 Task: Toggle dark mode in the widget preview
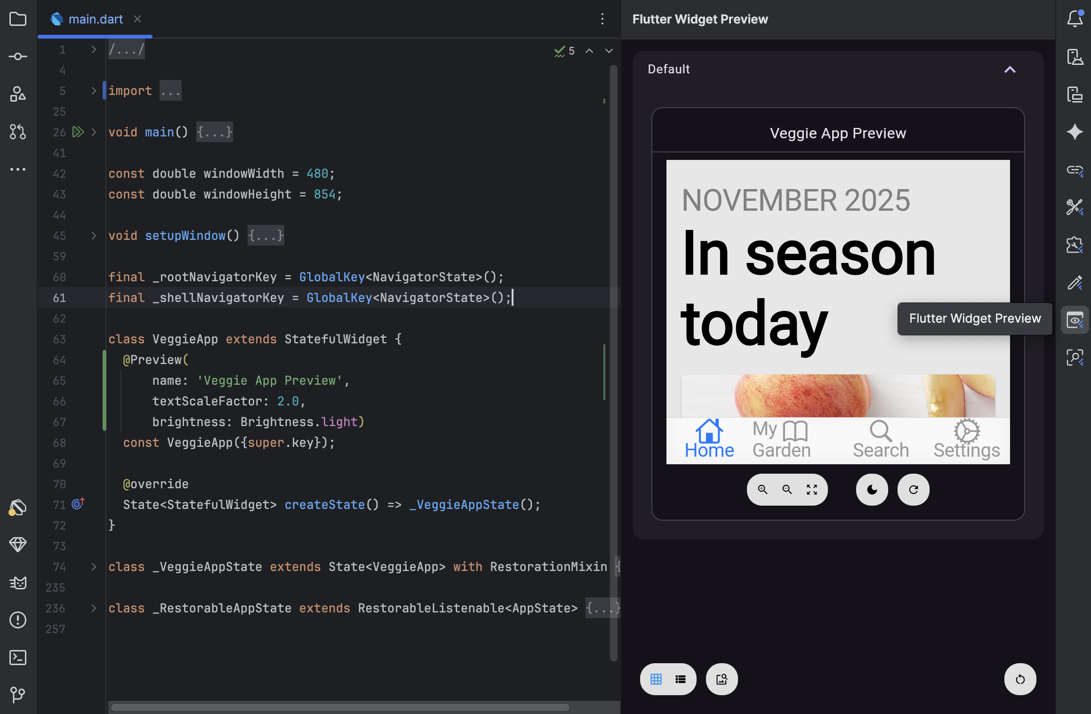click(872, 489)
